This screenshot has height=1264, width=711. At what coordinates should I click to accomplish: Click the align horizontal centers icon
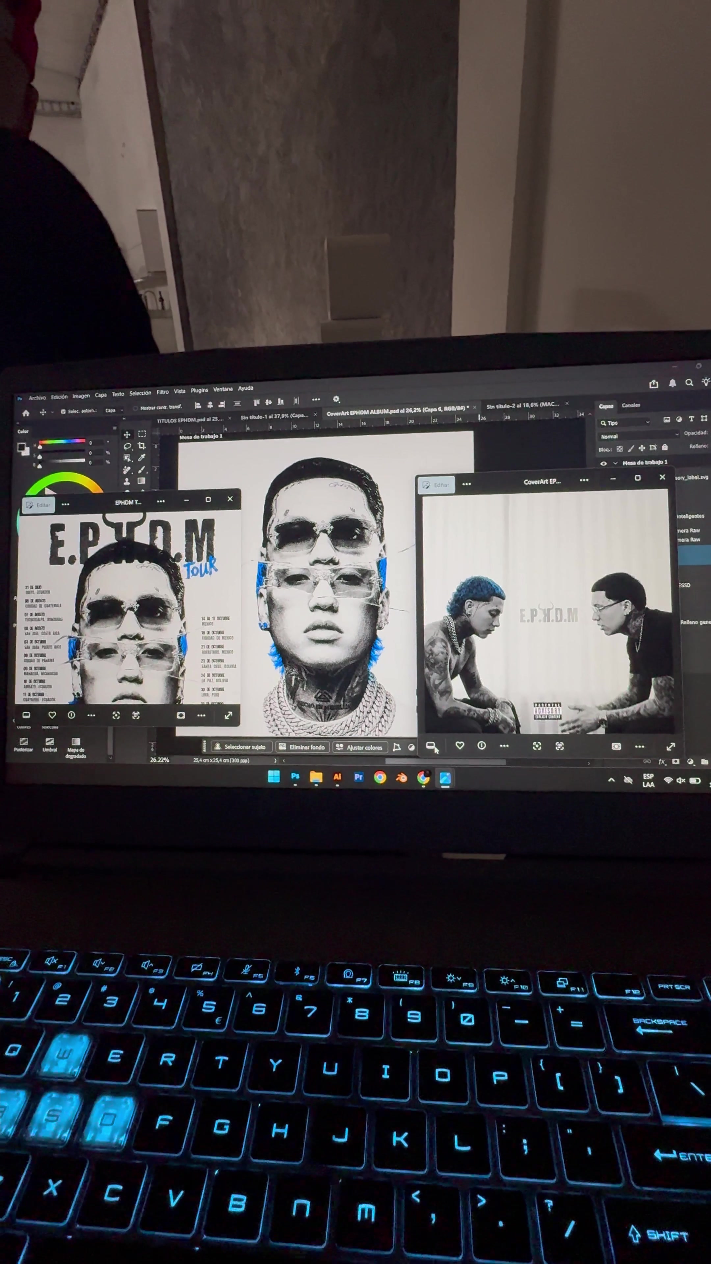(x=210, y=405)
